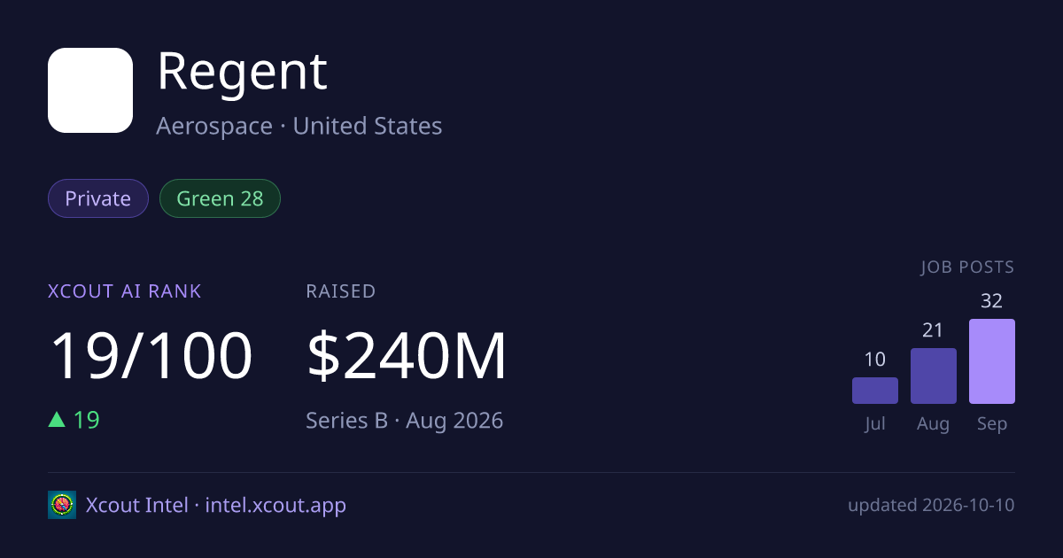Click the white Regent company logo
1063x558 pixels.
click(90, 90)
